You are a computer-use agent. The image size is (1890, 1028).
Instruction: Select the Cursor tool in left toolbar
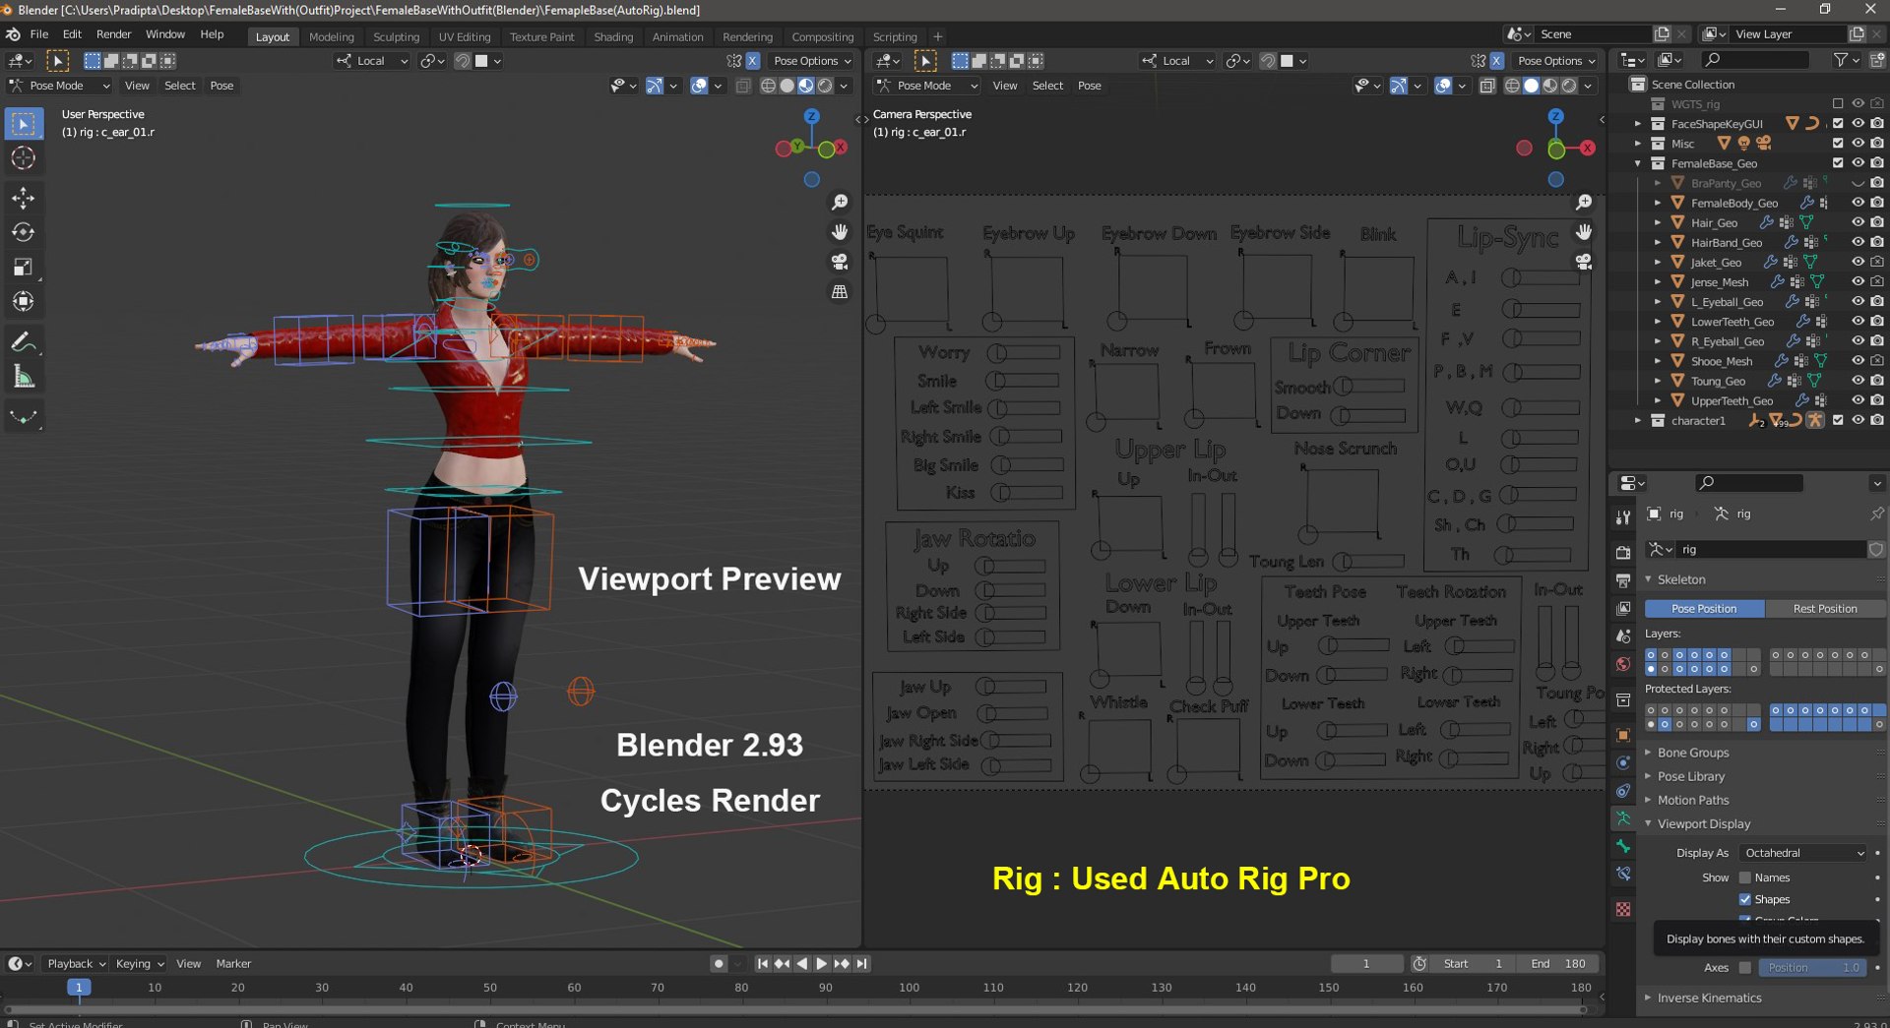(x=24, y=158)
